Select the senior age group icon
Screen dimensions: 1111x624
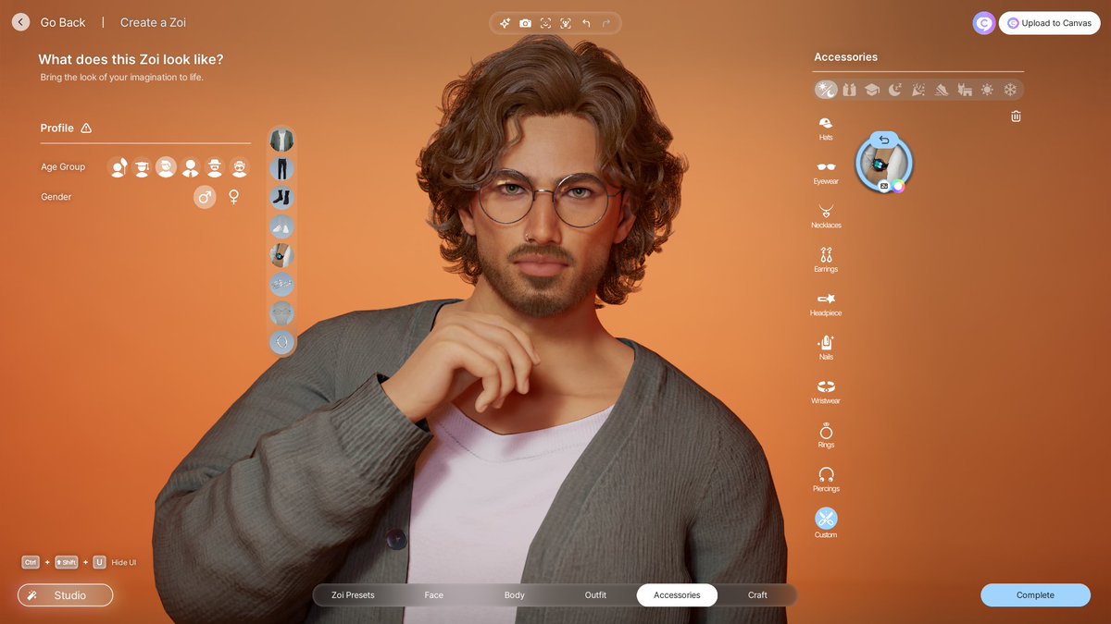pos(240,167)
